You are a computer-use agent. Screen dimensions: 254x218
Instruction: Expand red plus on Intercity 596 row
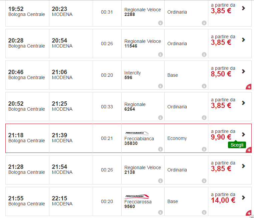point(249,87)
